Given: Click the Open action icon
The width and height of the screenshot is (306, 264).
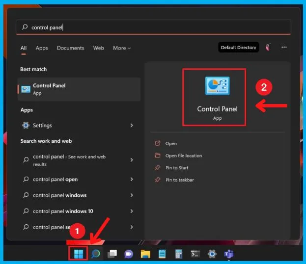Looking at the screenshot, I should point(158,143).
